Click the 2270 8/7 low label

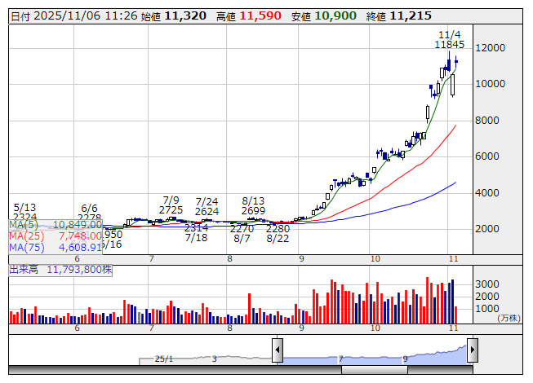(242, 234)
